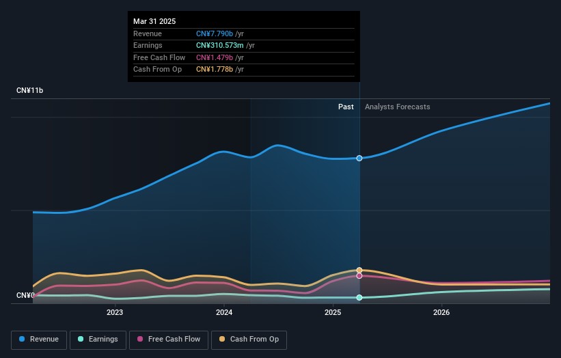Click the Analysts Forecasts label
This screenshot has width=561, height=358.
398,107
